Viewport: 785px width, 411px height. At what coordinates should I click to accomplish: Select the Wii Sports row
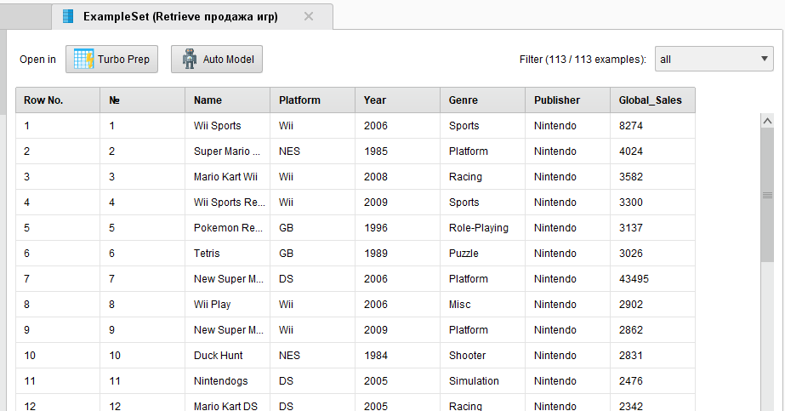tap(356, 126)
